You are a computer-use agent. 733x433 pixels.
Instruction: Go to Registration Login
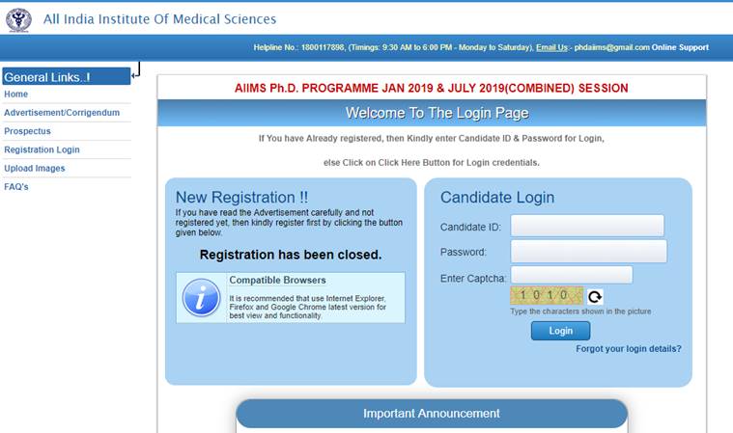pyautogui.click(x=42, y=149)
